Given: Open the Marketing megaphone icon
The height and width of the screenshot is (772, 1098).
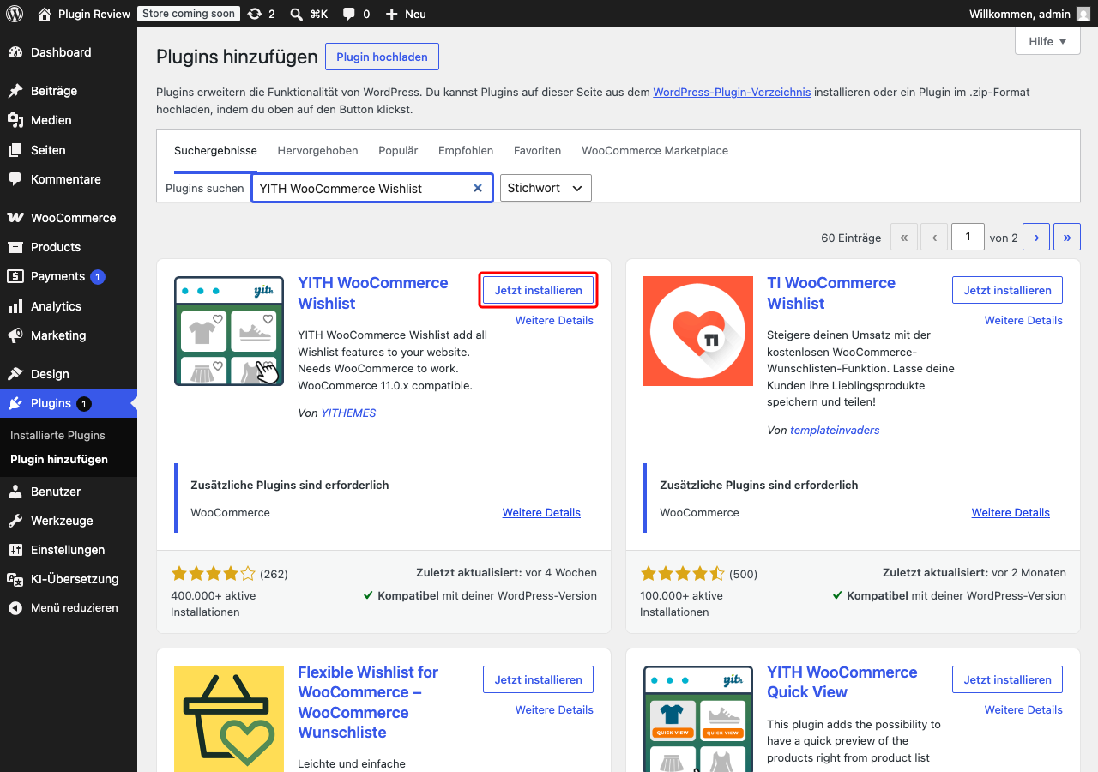Looking at the screenshot, I should coord(15,335).
